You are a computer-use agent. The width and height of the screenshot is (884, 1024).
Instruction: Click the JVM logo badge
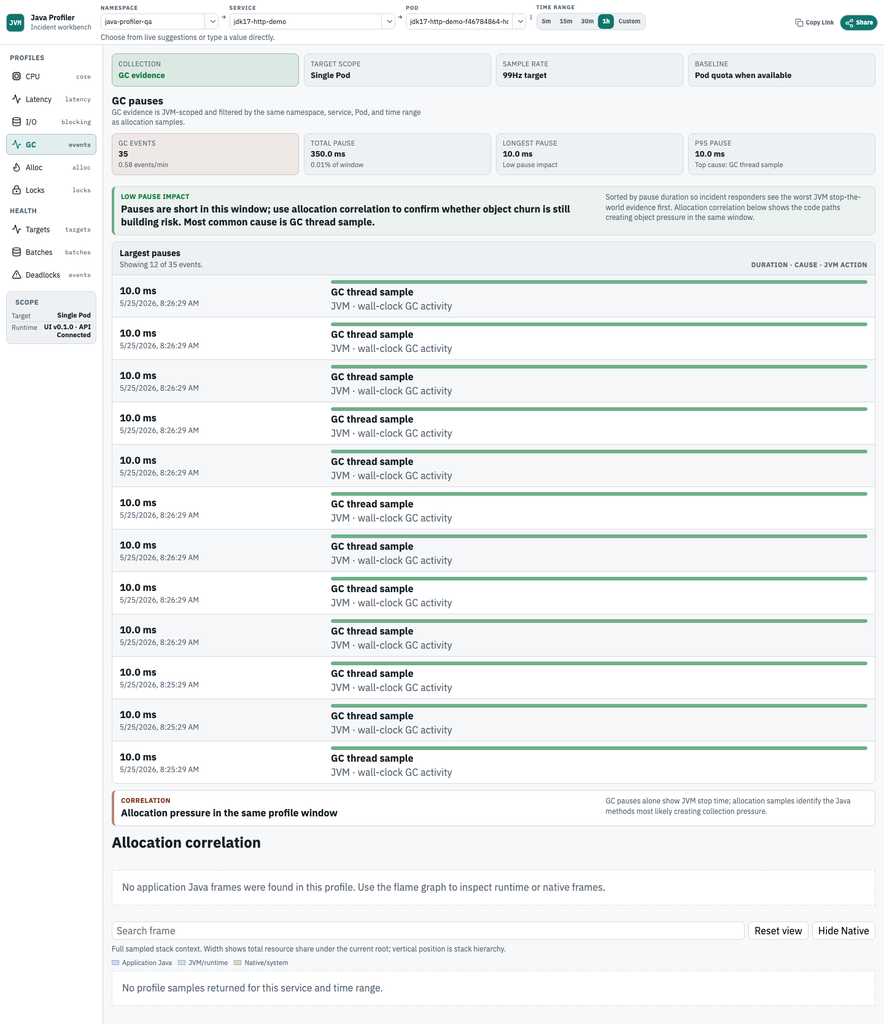[x=15, y=23]
